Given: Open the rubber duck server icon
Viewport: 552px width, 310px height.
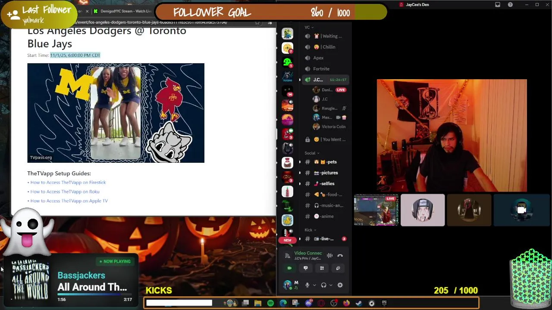Looking at the screenshot, I should 287,220.
